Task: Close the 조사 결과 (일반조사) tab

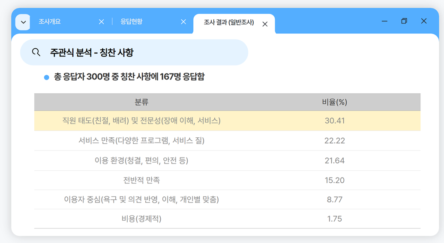Action: (x=265, y=24)
